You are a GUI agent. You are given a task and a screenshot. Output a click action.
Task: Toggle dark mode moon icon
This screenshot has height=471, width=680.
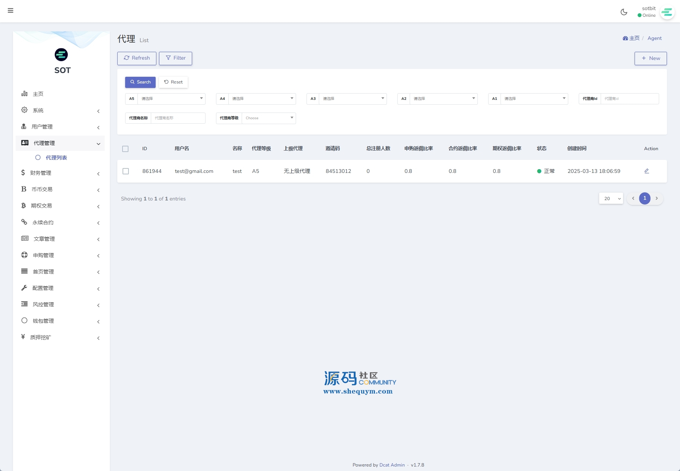click(624, 12)
